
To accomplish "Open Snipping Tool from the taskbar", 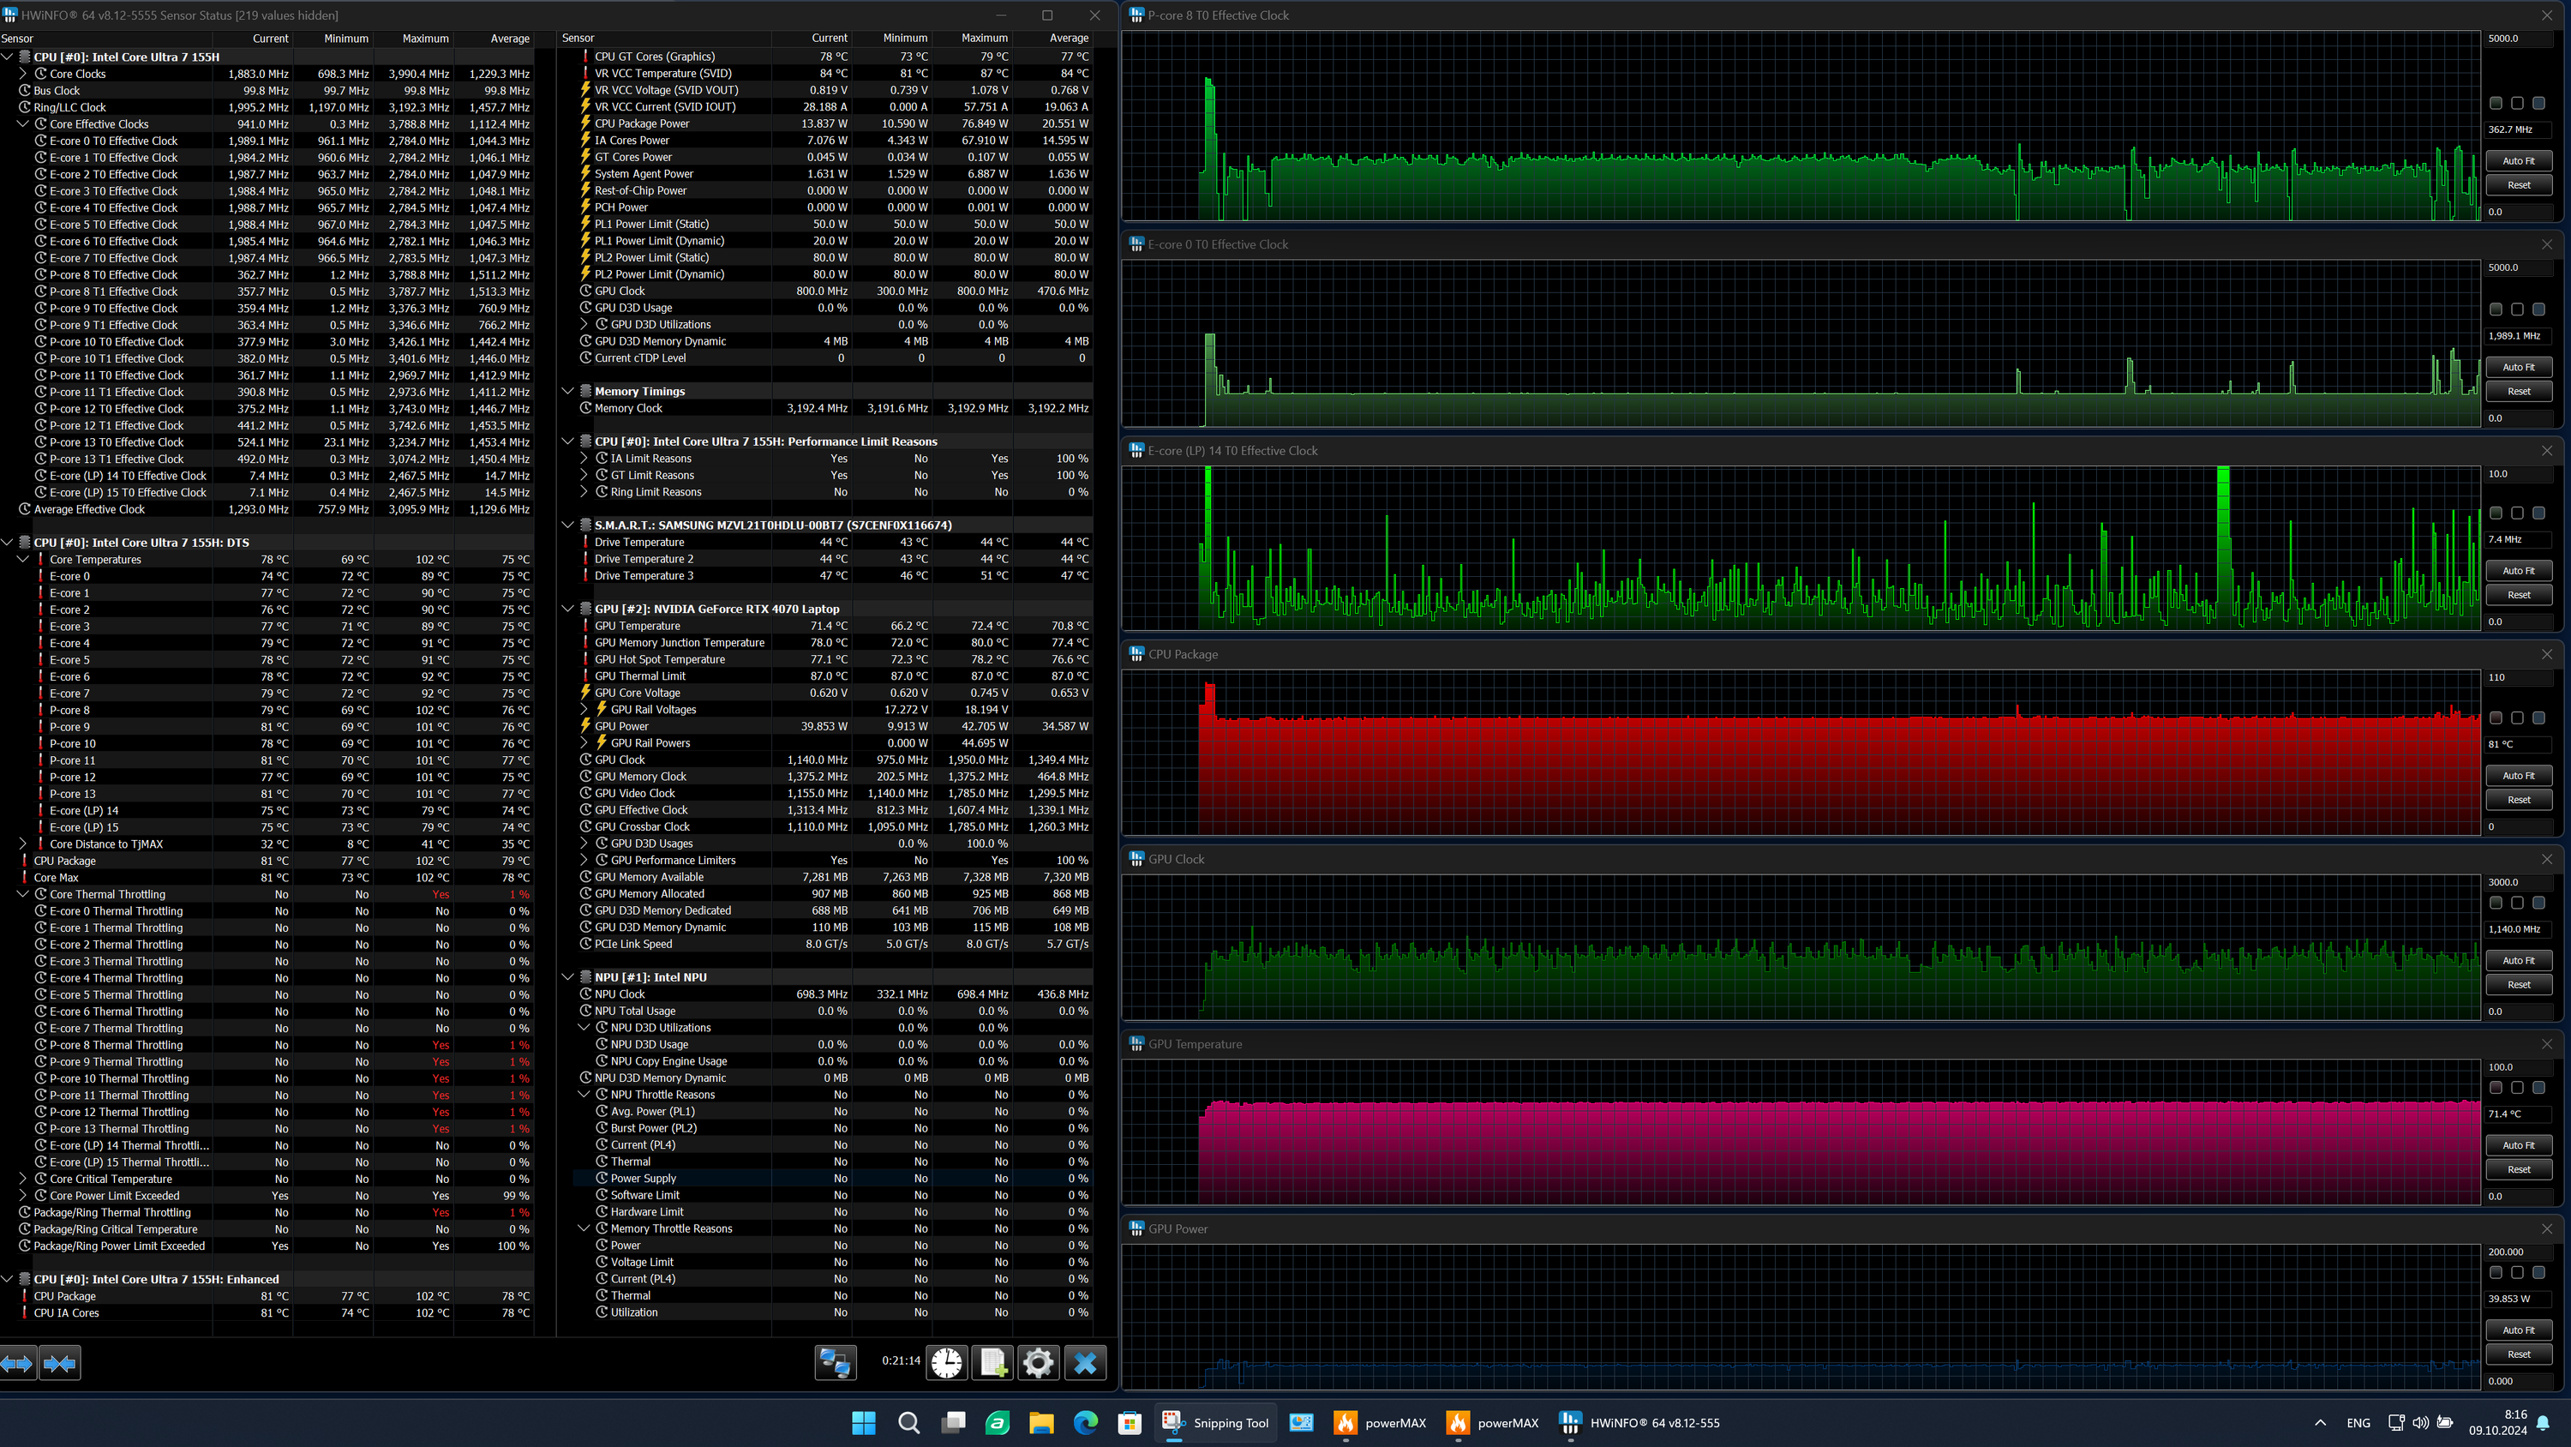I will [1214, 1423].
